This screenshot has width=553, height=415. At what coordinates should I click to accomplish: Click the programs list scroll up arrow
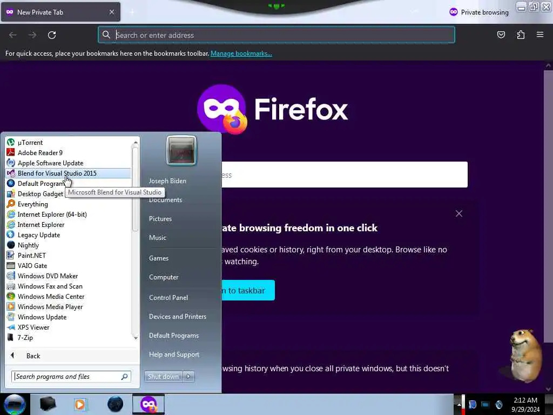coord(136,143)
